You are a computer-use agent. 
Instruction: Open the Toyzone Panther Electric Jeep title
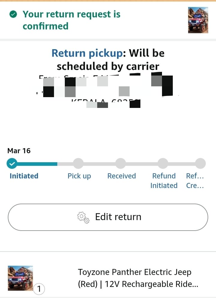coord(138,278)
